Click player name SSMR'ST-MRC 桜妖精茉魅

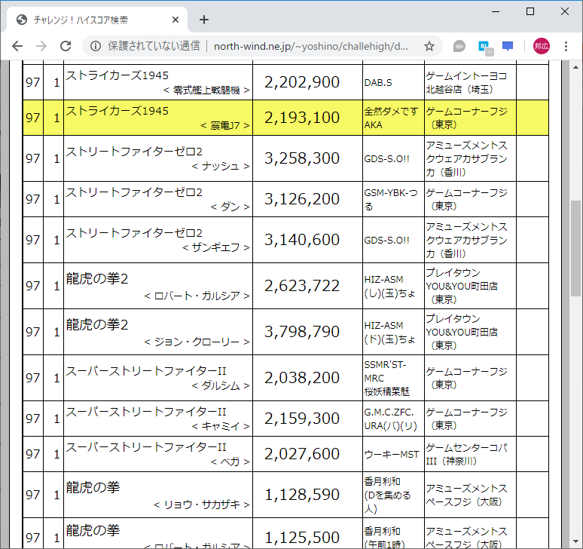[x=387, y=378]
